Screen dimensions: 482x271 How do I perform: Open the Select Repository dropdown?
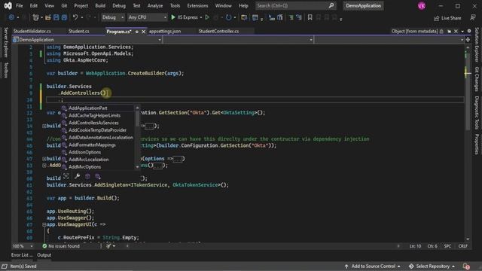pyautogui.click(x=432, y=266)
